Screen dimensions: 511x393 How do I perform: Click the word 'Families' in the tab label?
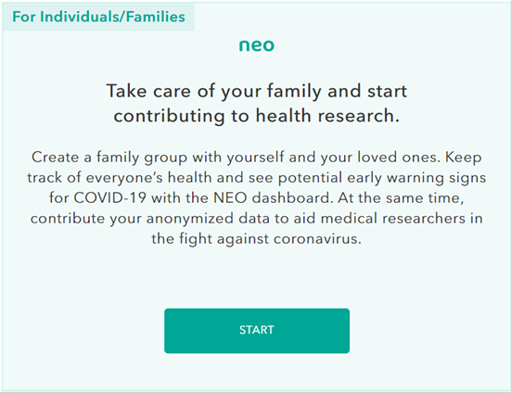pos(156,17)
